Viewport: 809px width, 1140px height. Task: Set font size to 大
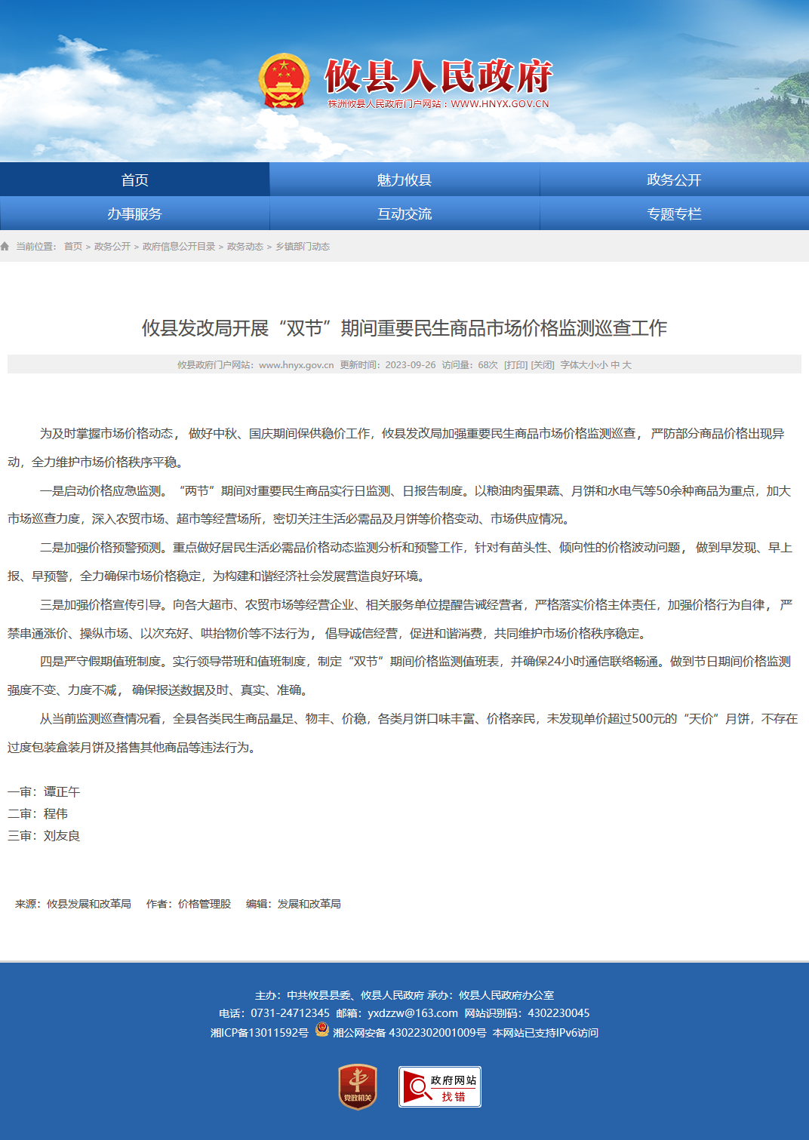627,365
